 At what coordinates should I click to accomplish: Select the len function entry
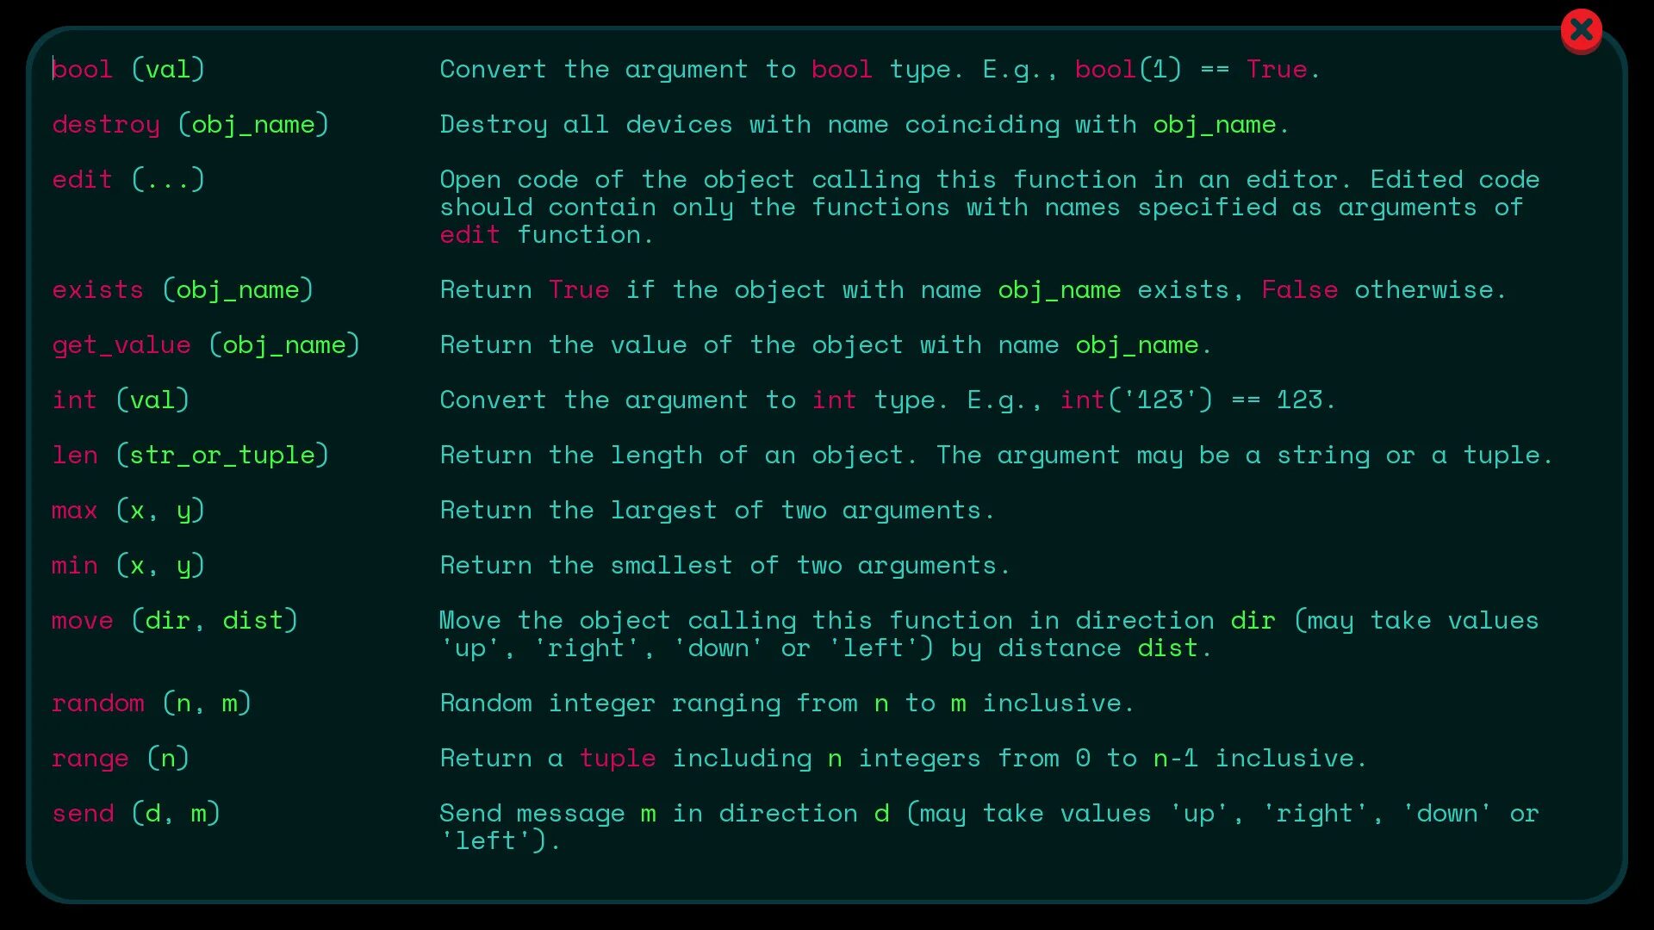pos(191,454)
